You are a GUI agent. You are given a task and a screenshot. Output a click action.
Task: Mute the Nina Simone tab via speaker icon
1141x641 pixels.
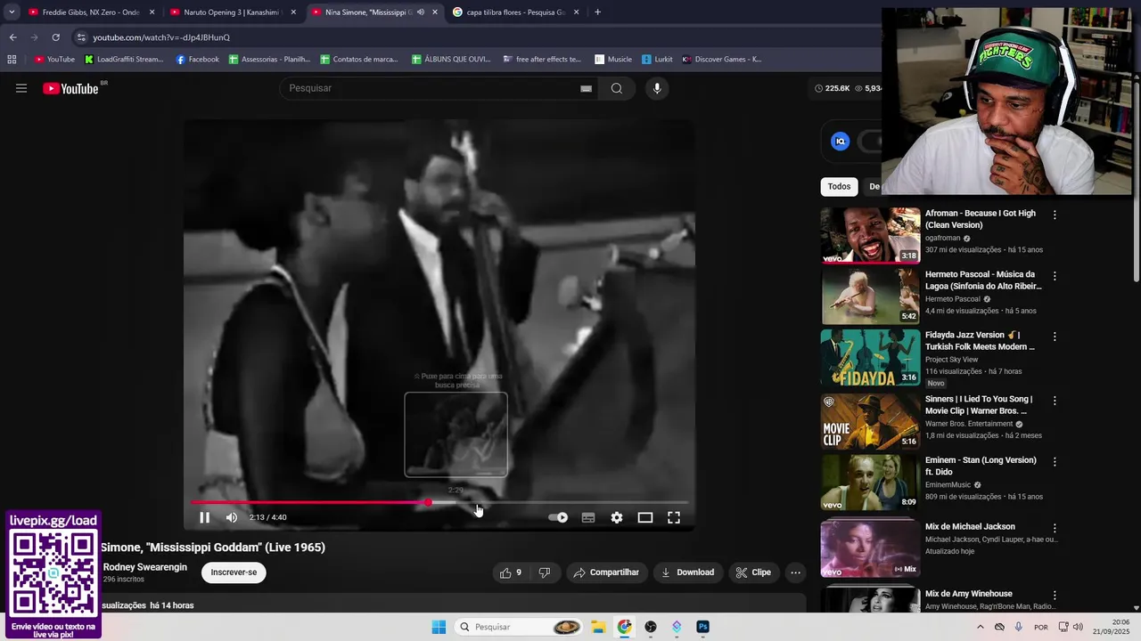pos(421,12)
